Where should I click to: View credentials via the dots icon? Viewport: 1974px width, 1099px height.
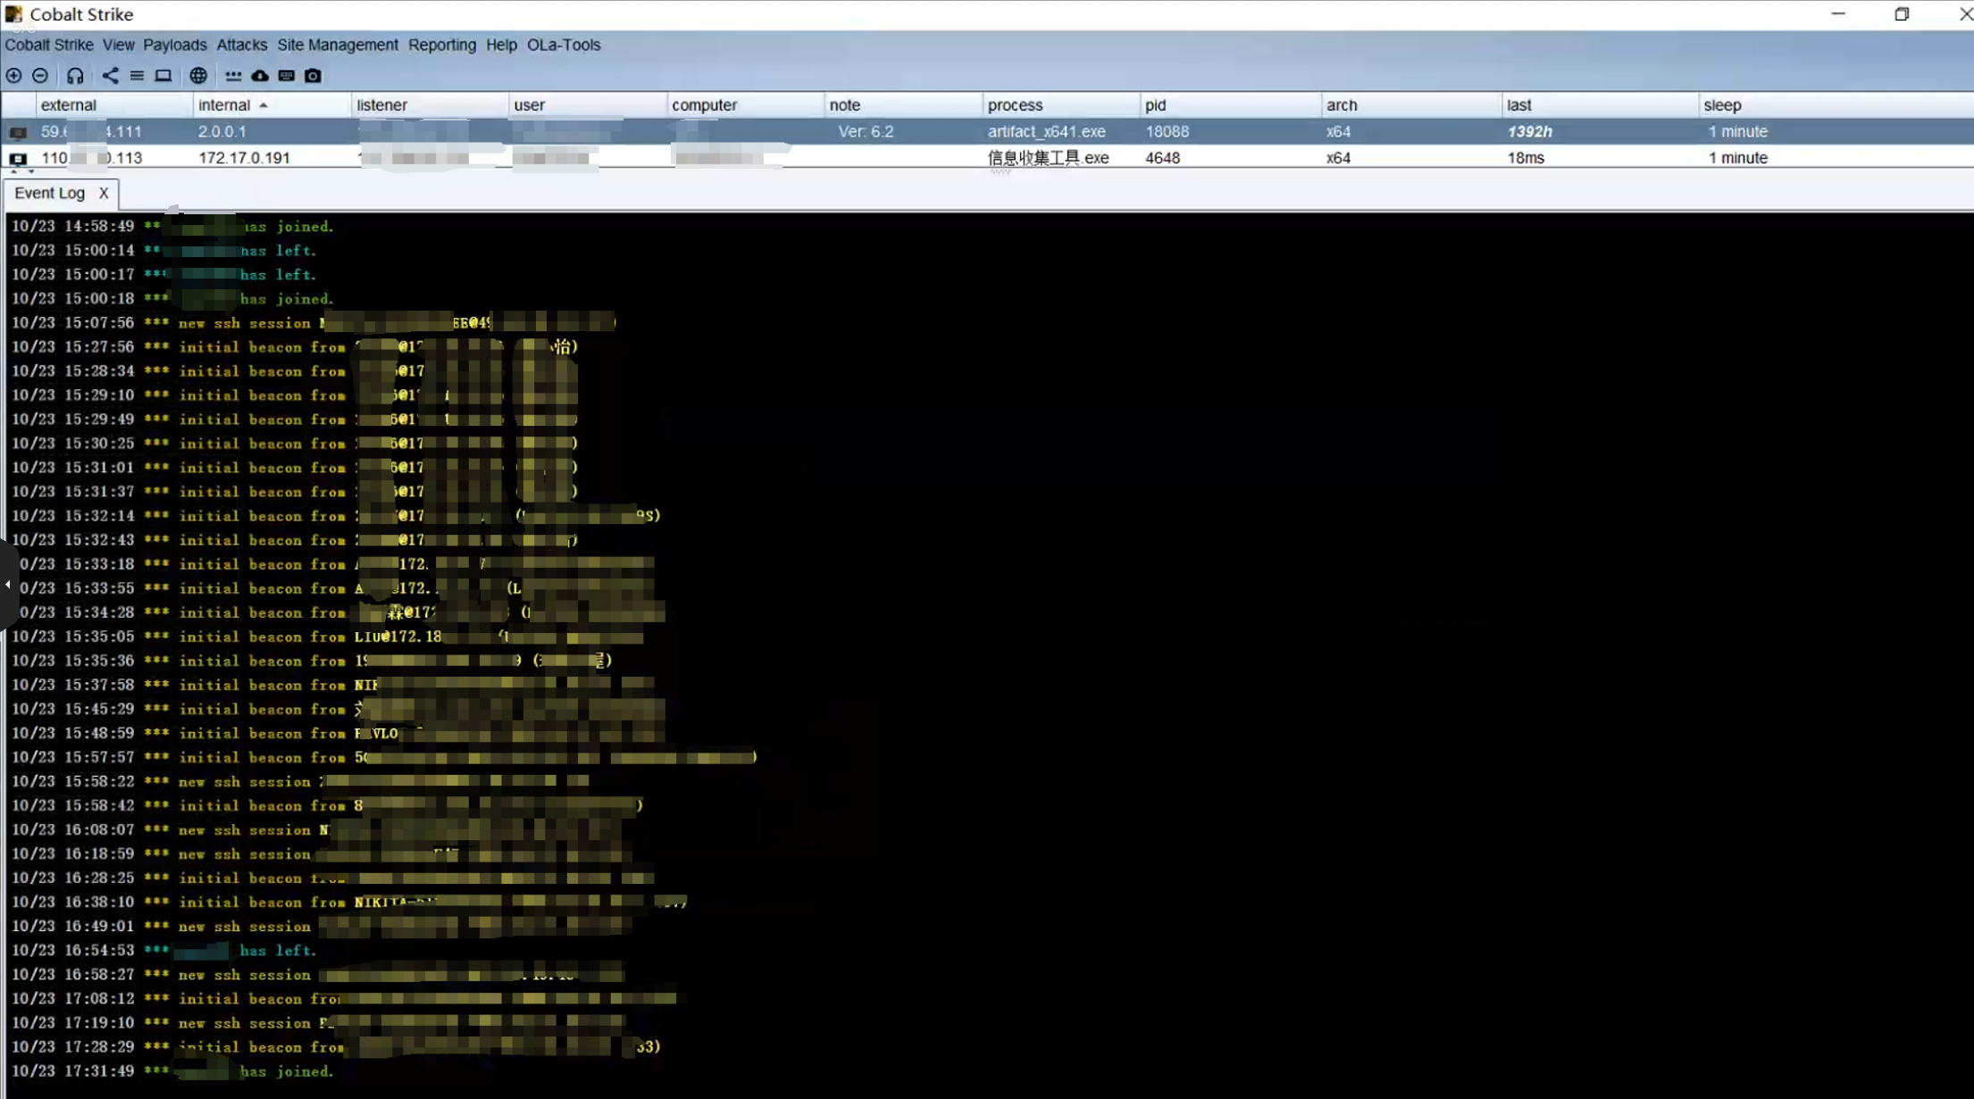point(233,76)
